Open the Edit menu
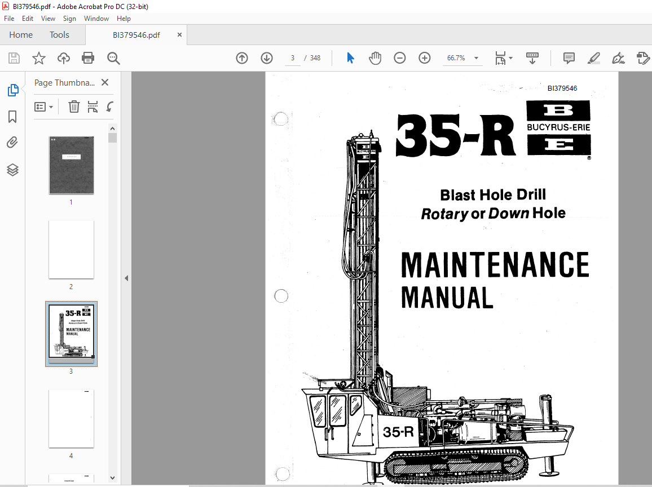This screenshot has width=652, height=487. tap(28, 18)
